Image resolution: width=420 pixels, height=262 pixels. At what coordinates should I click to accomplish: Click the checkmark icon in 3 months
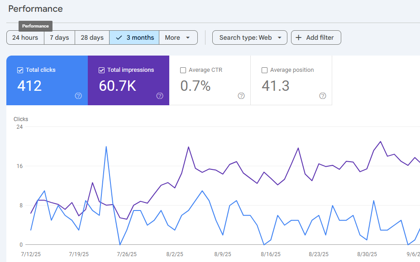119,37
